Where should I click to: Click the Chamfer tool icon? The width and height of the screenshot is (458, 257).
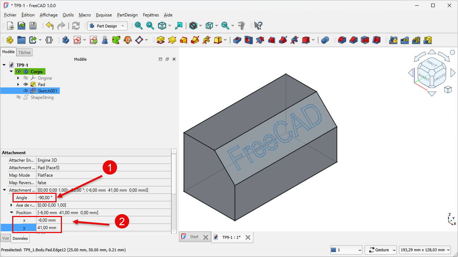pyautogui.click(x=354, y=40)
